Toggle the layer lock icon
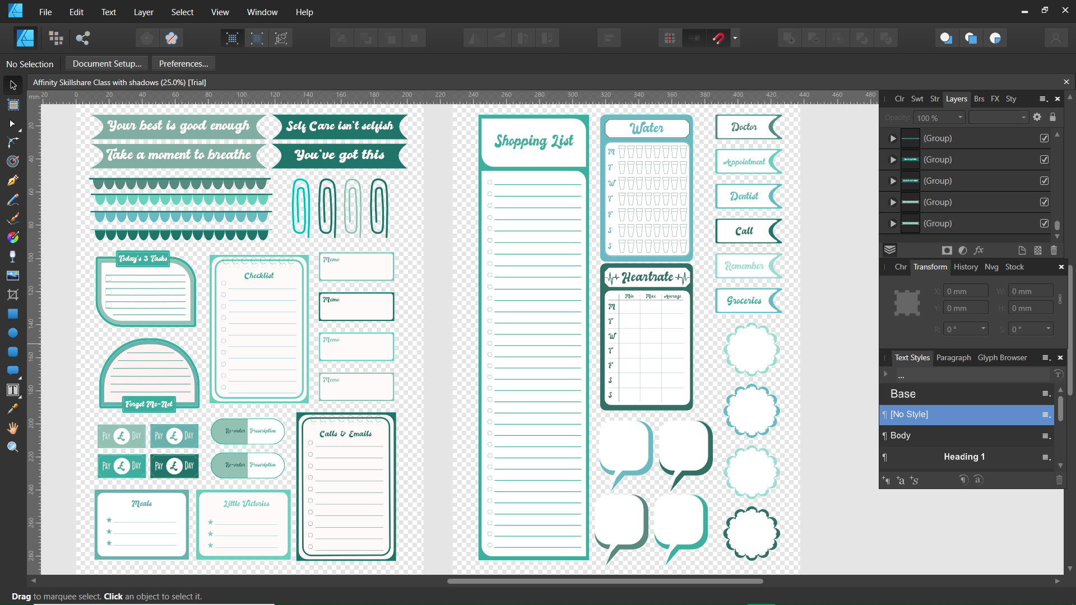Screen dimensions: 1076x605 click(x=1052, y=117)
